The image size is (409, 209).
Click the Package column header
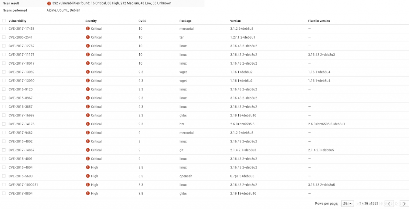(185, 21)
